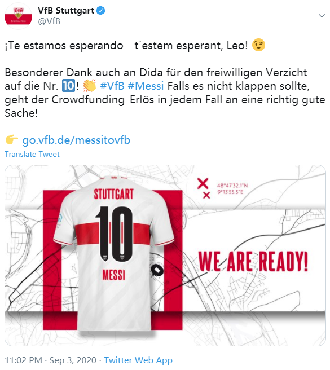The width and height of the screenshot is (330, 370).
Task: Click the Twitter Web App source link
Action: tap(138, 360)
